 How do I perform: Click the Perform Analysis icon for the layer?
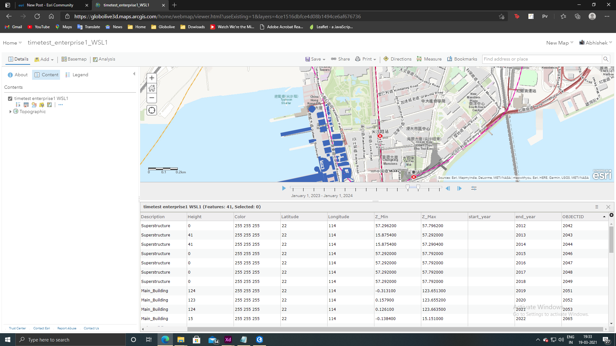49,104
